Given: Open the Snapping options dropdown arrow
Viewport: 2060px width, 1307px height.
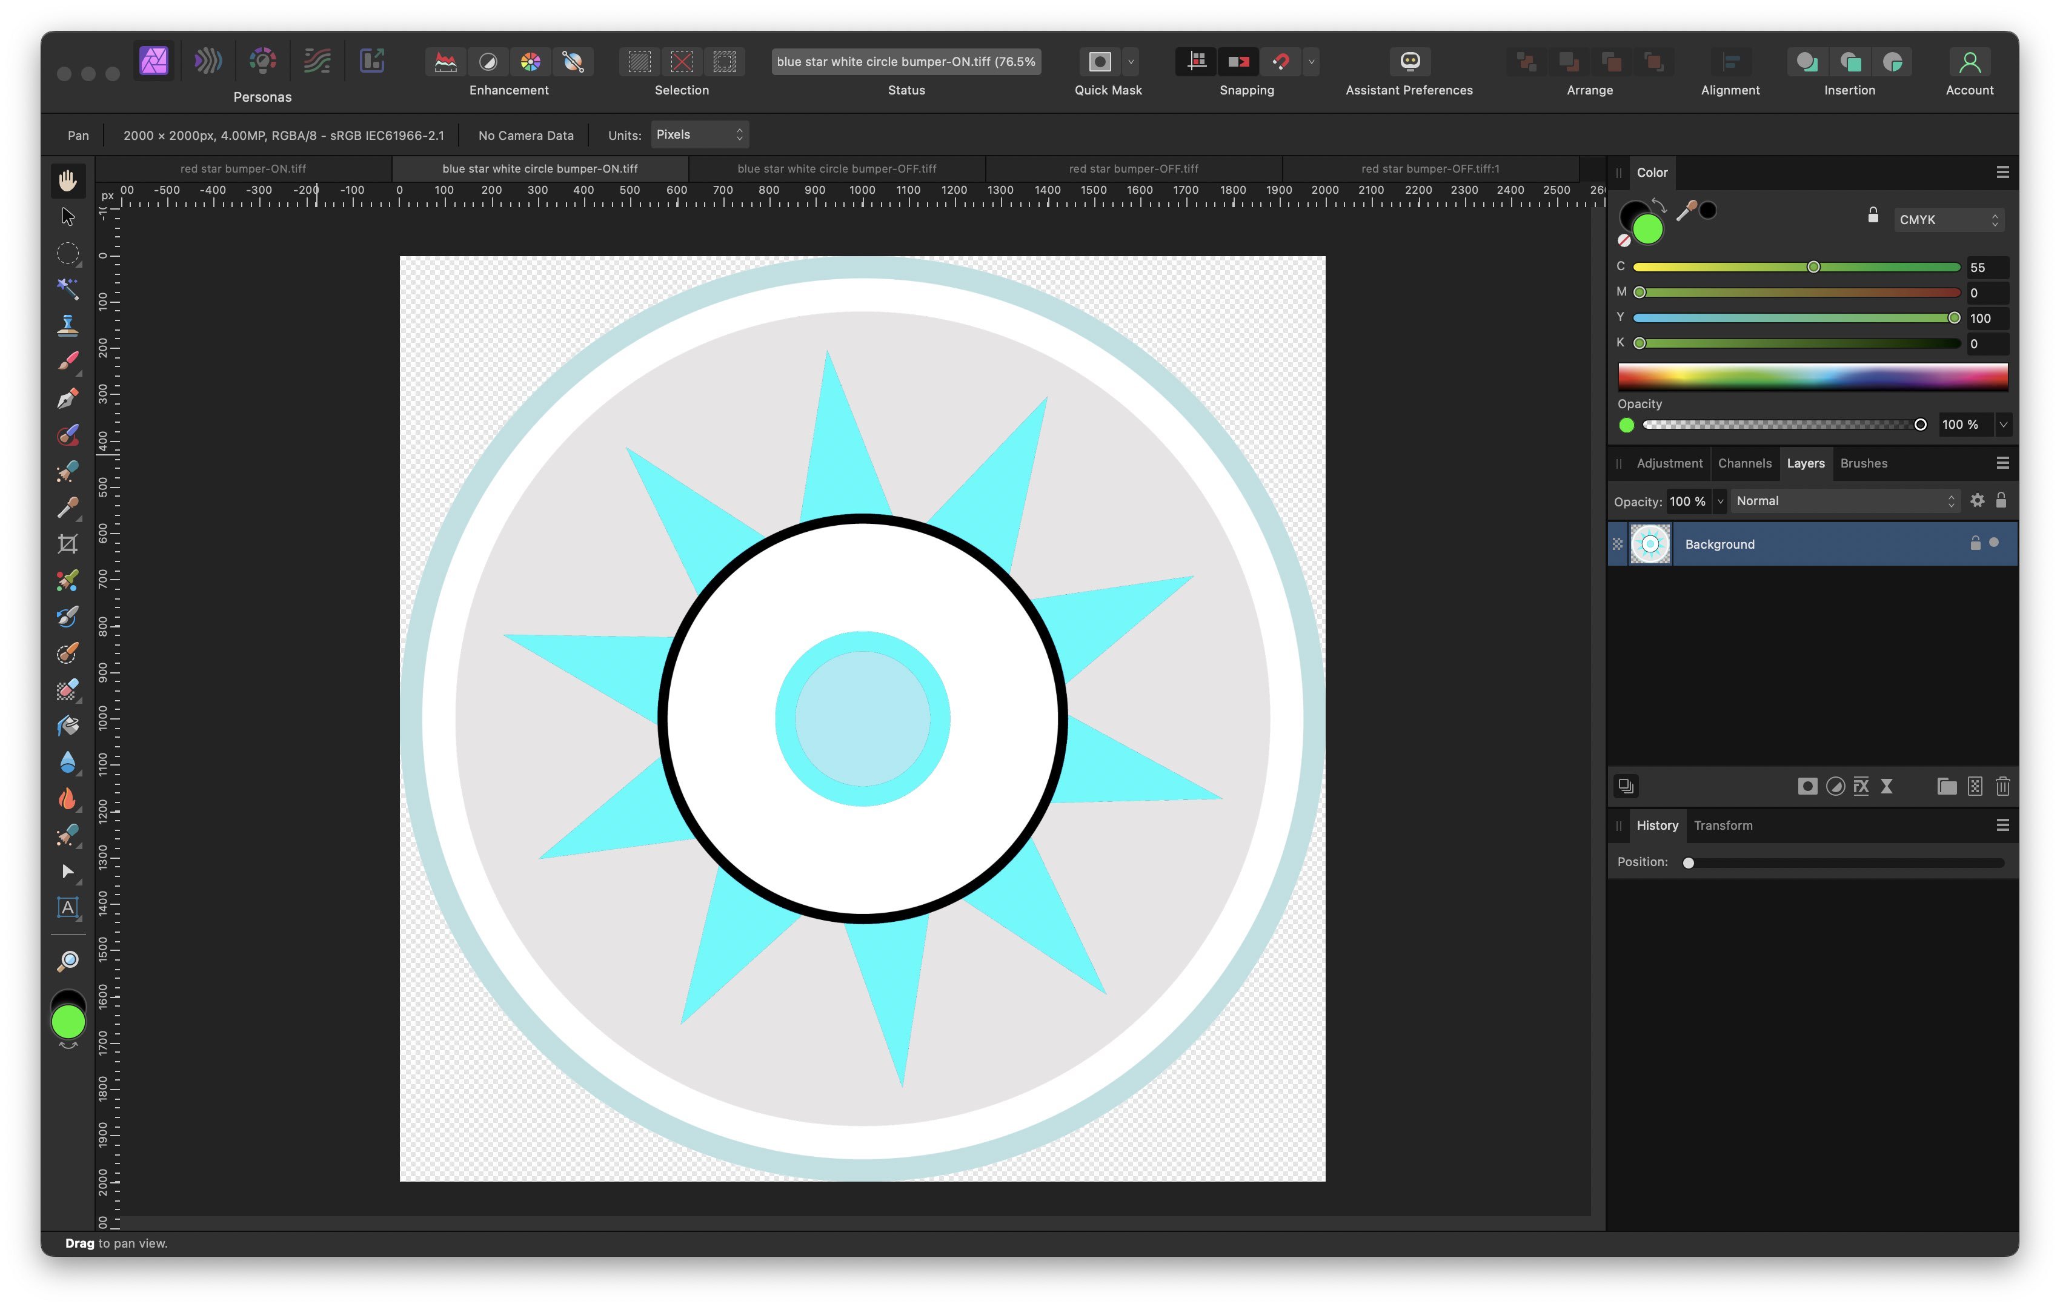Looking at the screenshot, I should [x=1312, y=62].
